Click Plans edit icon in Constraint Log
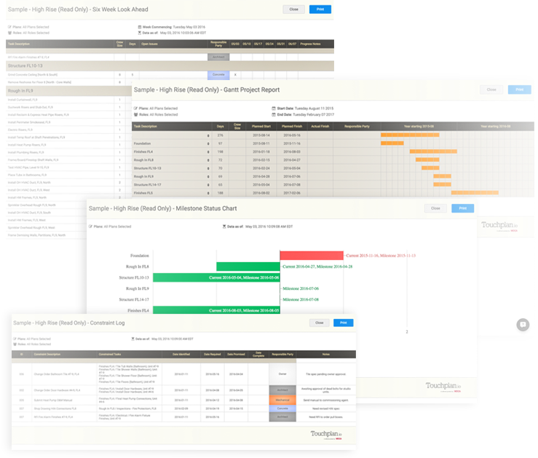538x458 pixels. point(15,339)
